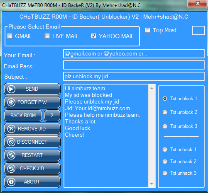The height and width of the screenshot is (193, 208).
Task: Click the prohibited icon on DISCONNECT
Action: pos(11,142)
